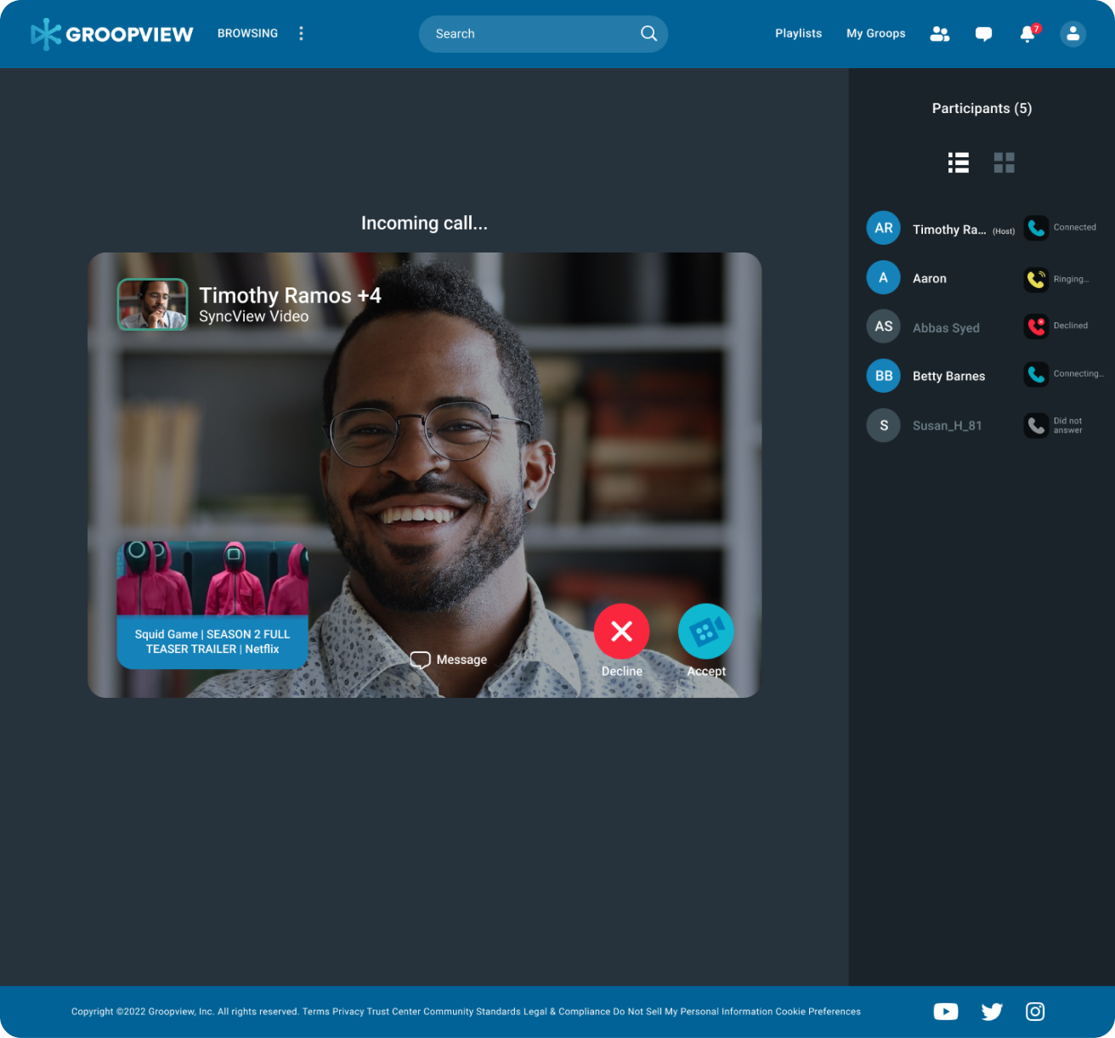Image resolution: width=1115 pixels, height=1038 pixels.
Task: Open the Cookie Preferences link
Action: [x=818, y=1012]
